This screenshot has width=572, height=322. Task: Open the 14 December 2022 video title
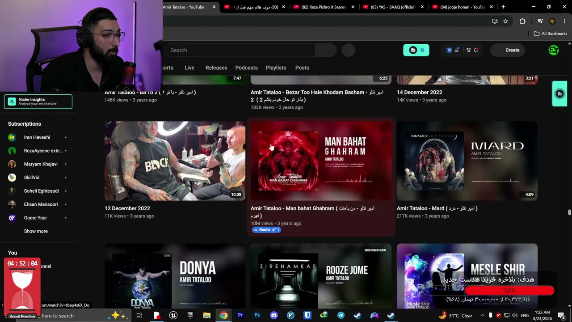pyautogui.click(x=420, y=92)
